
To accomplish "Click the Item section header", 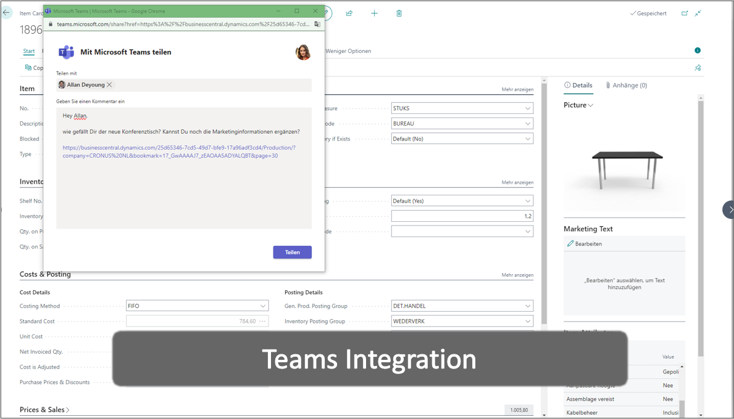I will pyautogui.click(x=27, y=88).
